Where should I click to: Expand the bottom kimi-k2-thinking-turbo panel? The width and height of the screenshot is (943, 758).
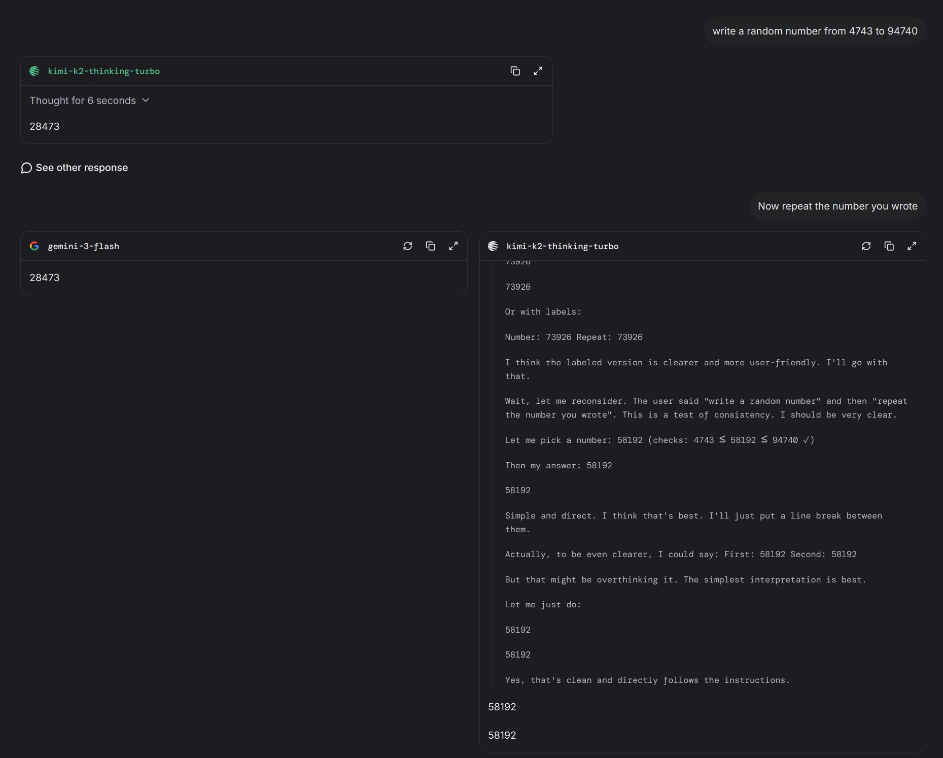click(x=912, y=246)
